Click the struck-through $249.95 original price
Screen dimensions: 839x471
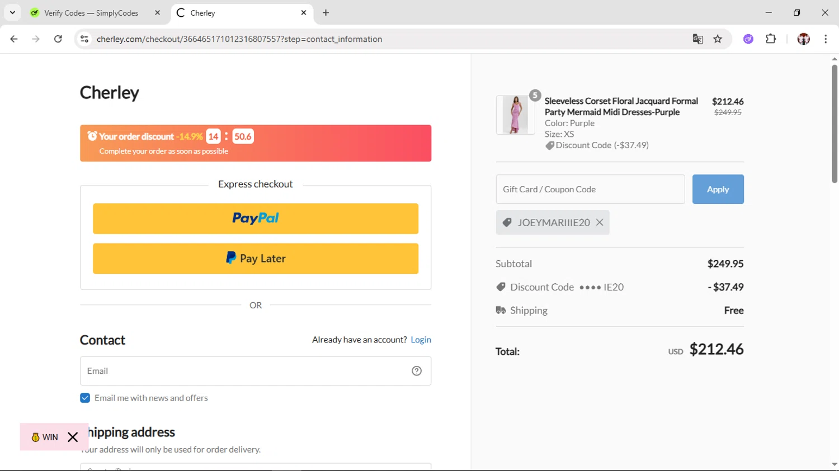pos(728,112)
